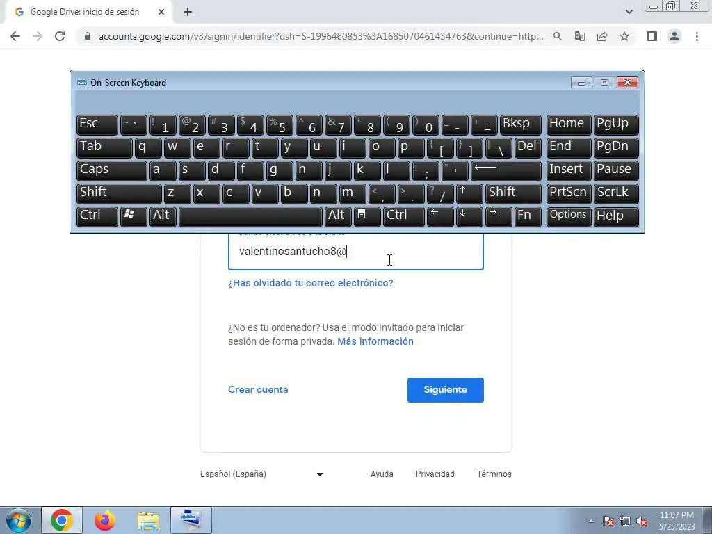
Task: Click the translate page icon
Action: click(x=579, y=36)
